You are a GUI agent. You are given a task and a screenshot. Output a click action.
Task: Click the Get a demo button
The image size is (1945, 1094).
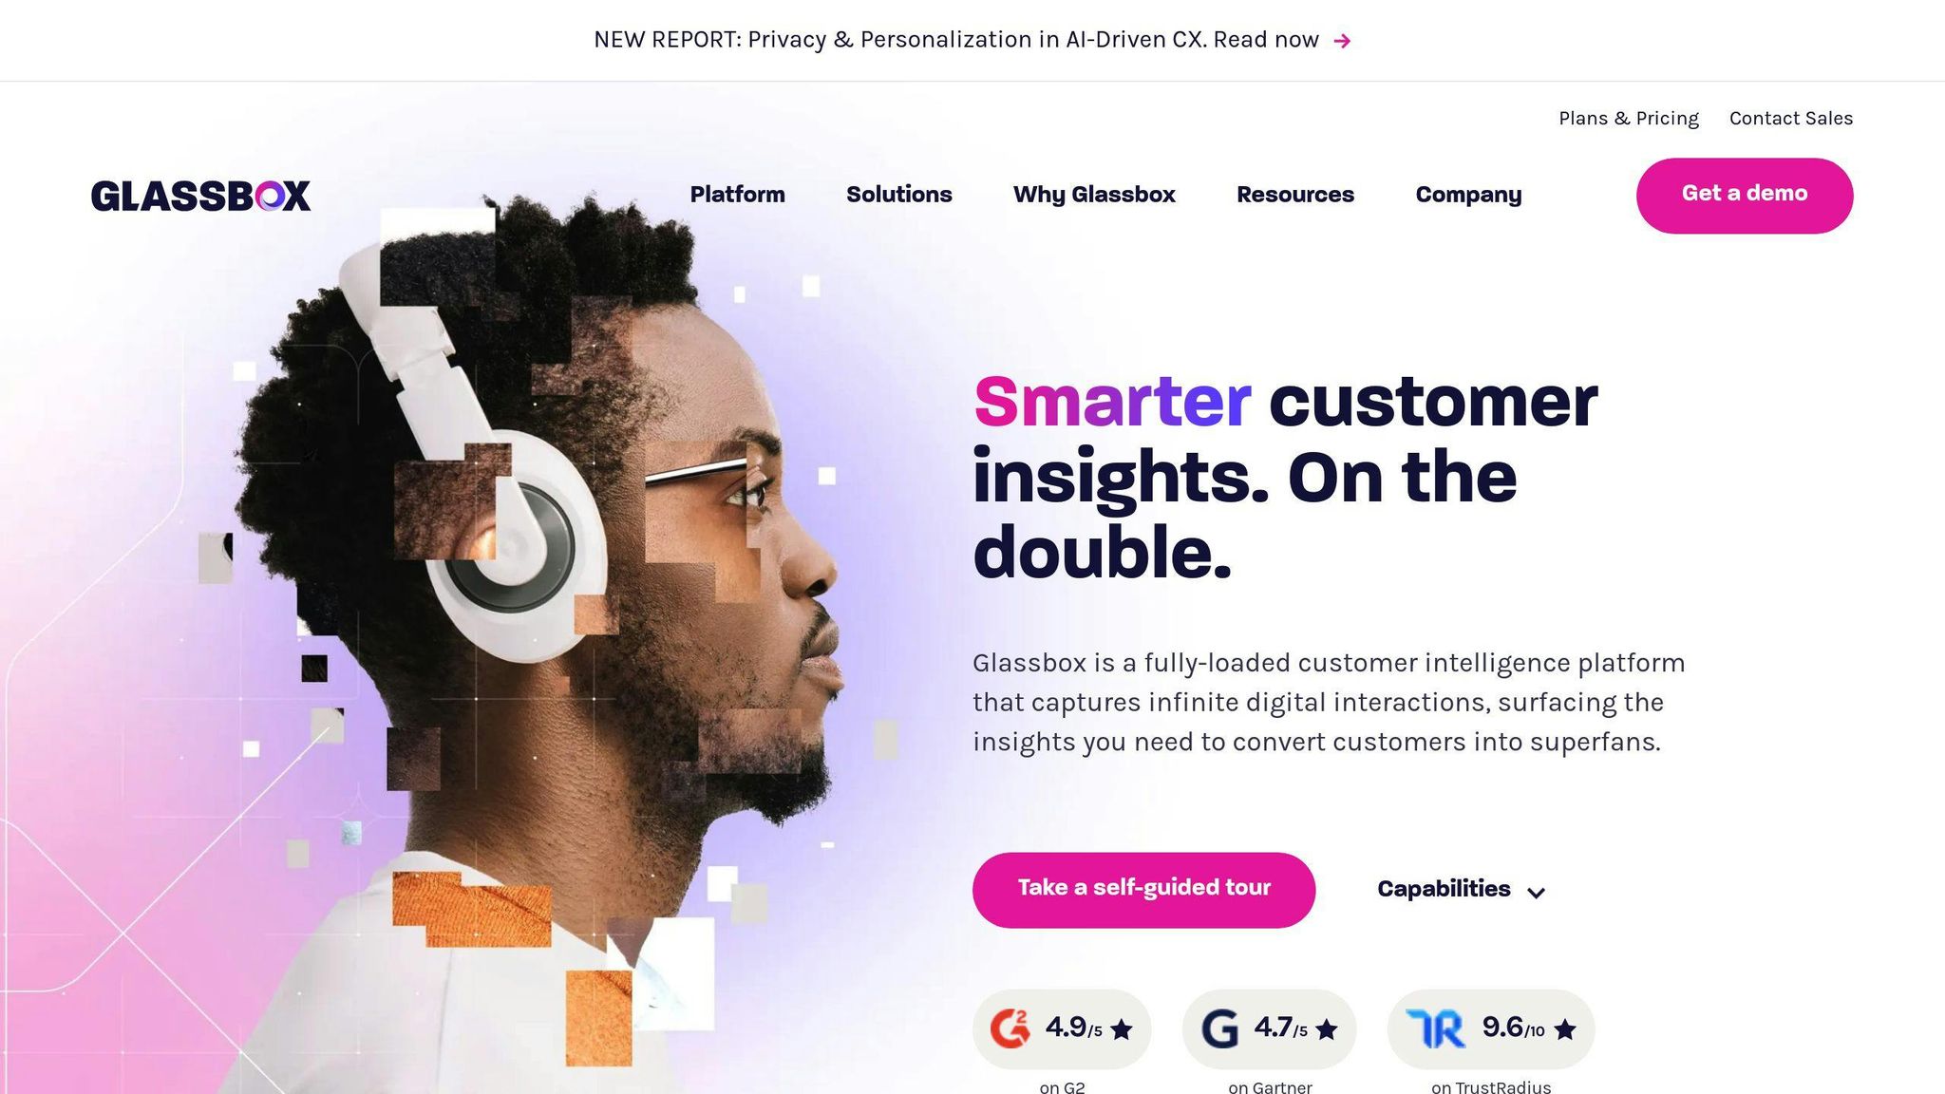(1745, 196)
